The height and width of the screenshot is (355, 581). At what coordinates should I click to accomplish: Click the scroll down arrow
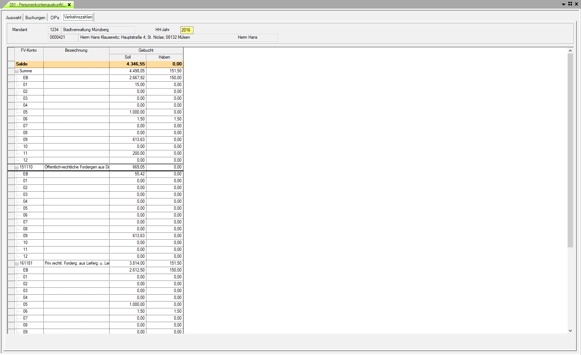(570, 330)
